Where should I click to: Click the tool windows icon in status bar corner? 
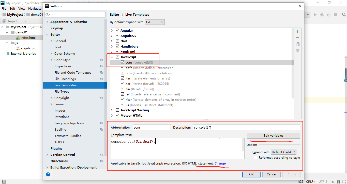click(4, 181)
